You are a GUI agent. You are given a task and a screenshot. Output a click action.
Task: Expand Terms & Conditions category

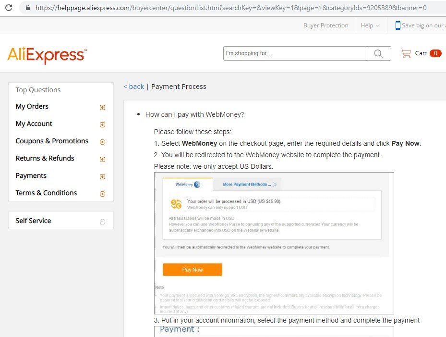[x=102, y=194]
